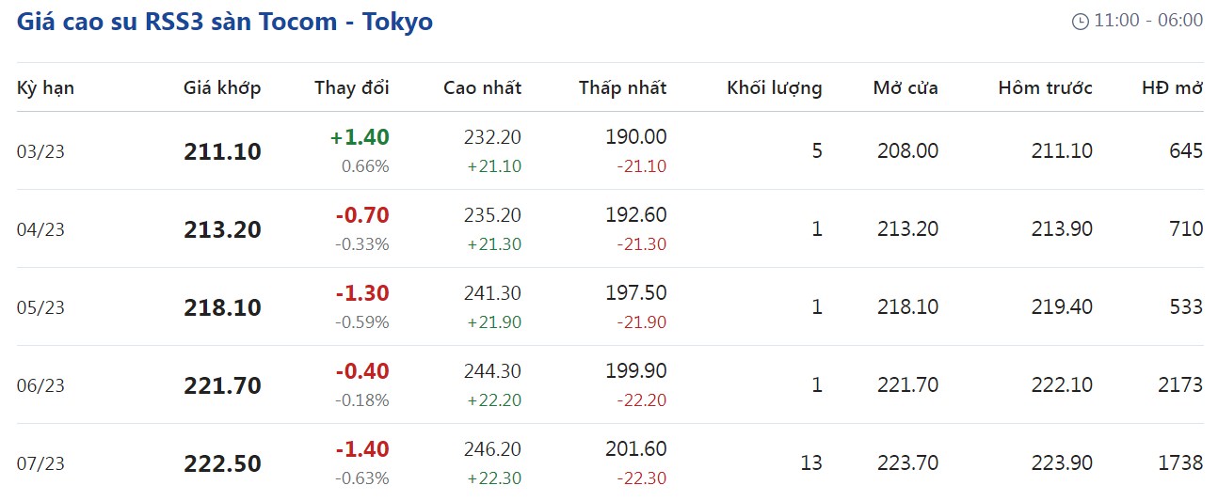Click the Tocom Tokyo rubber price title
1218x501 pixels.
tap(225, 22)
